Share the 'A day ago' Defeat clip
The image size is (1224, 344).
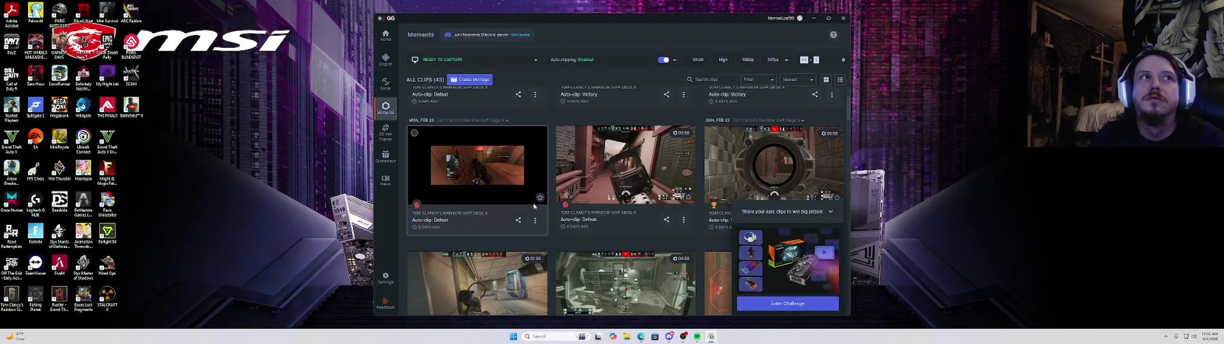click(518, 94)
